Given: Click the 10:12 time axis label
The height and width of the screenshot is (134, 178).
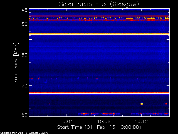Looking at the screenshot, I should (x=141, y=121).
